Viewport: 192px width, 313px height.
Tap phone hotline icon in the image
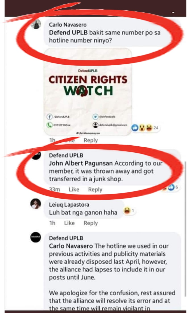[x=49, y=125]
